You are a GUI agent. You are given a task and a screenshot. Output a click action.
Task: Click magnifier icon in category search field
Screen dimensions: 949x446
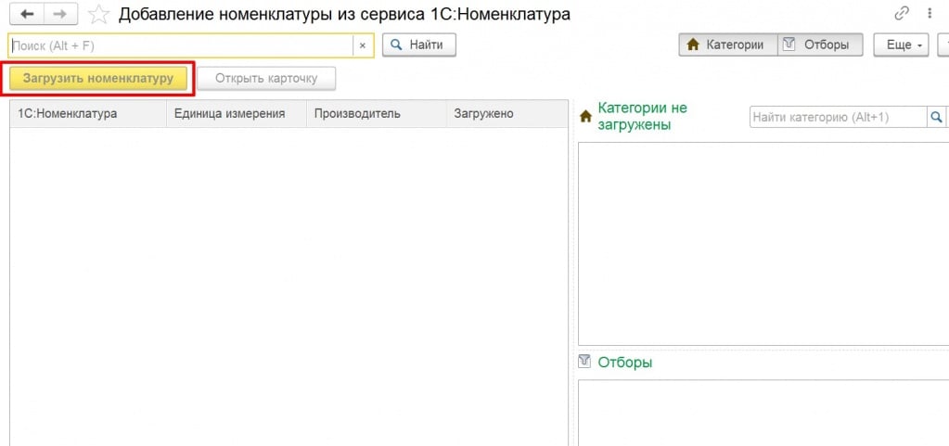click(x=936, y=117)
